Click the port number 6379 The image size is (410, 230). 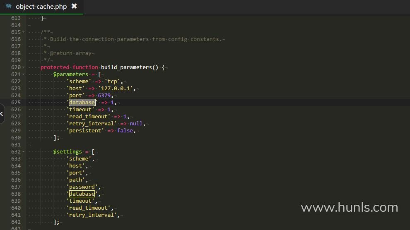(104, 95)
